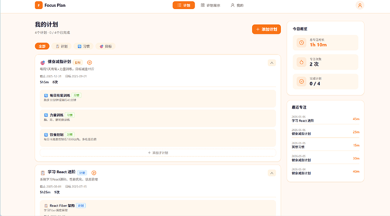Click the 学习 React 进阶 card title
The width and height of the screenshot is (390, 216).
pyautogui.click(x=62, y=172)
